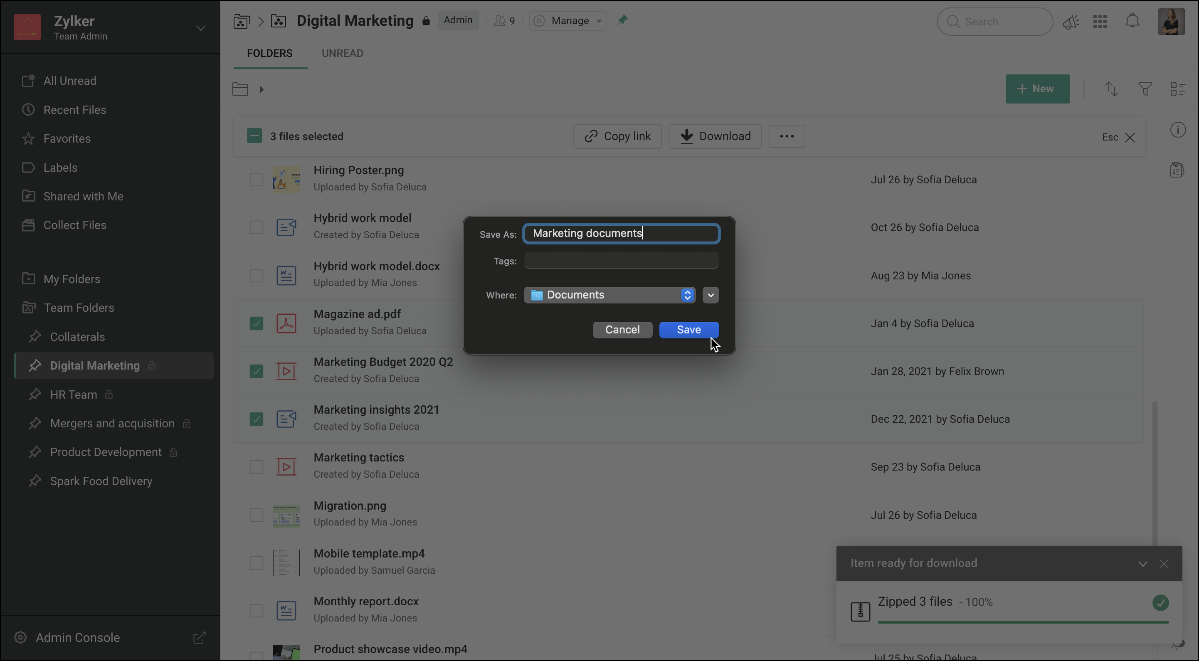Image resolution: width=1199 pixels, height=661 pixels.
Task: Click the Search box
Action: (x=995, y=22)
